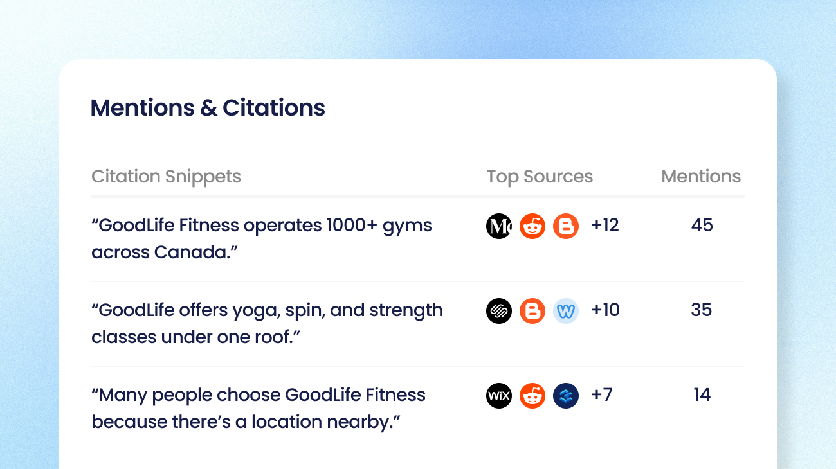Select the Wix source icon
This screenshot has width=836, height=469.
pyautogui.click(x=499, y=396)
